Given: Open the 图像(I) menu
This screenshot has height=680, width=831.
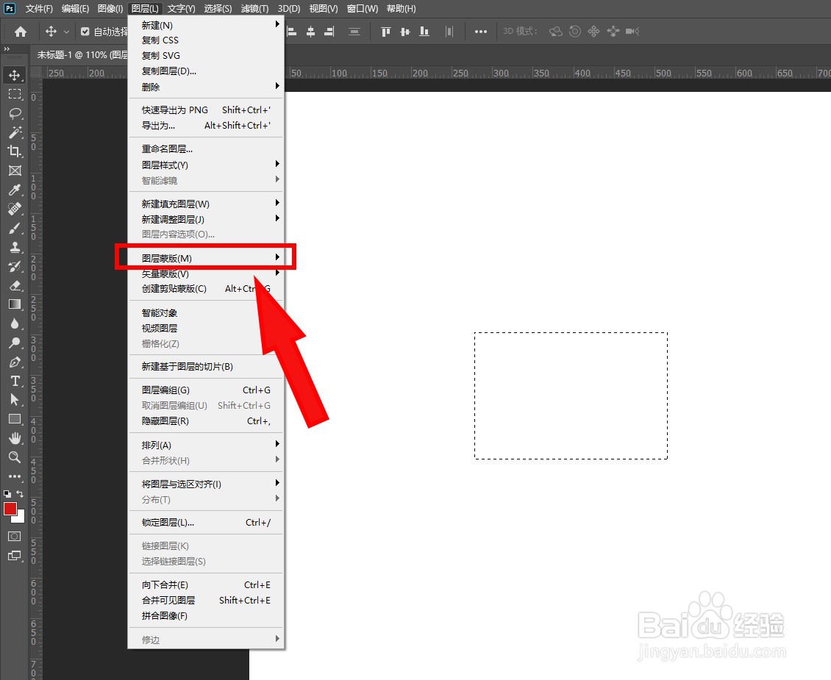Looking at the screenshot, I should 110,9.
